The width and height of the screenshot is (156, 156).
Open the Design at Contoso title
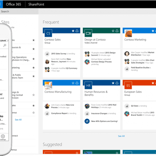point(95,40)
